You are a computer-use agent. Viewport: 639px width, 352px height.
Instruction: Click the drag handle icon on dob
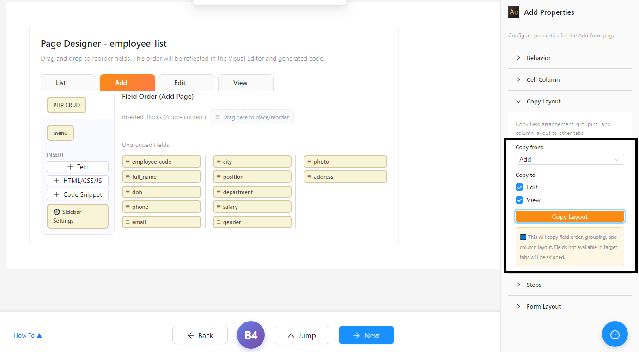tap(128, 192)
